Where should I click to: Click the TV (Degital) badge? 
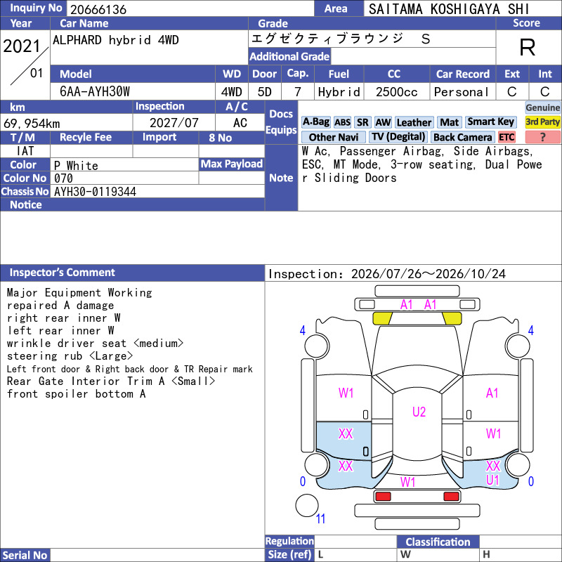[398, 137]
